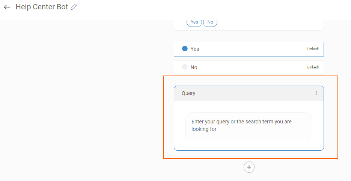This screenshot has height=181, width=351.
Task: Click the Yes chip in top card
Action: (194, 22)
